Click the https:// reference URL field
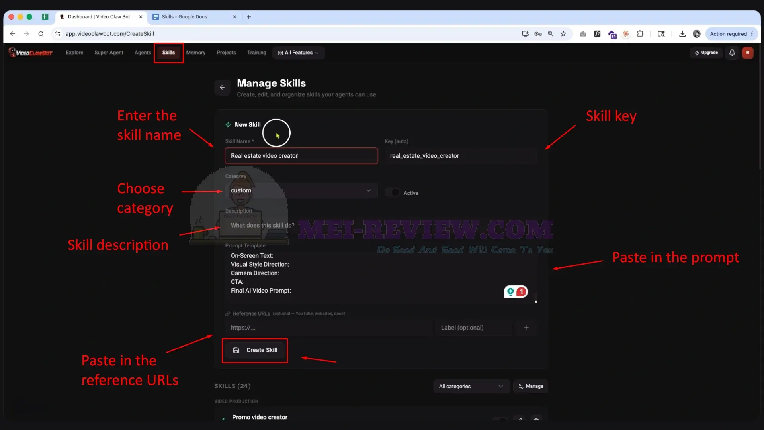This screenshot has width=764, height=430. [328, 328]
